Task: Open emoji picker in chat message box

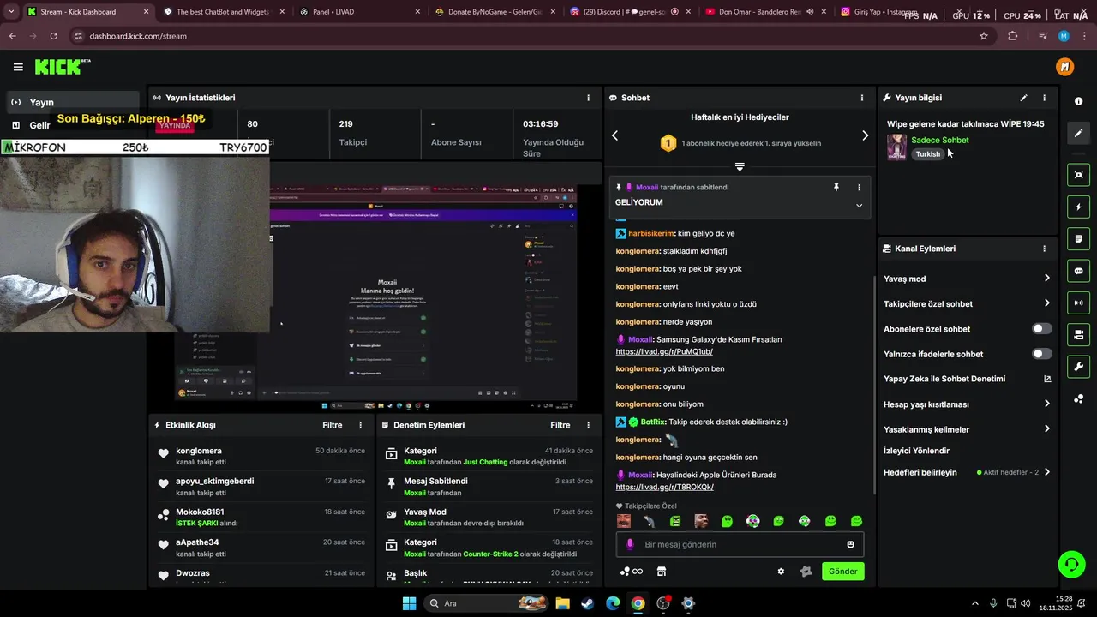Action: point(850,544)
